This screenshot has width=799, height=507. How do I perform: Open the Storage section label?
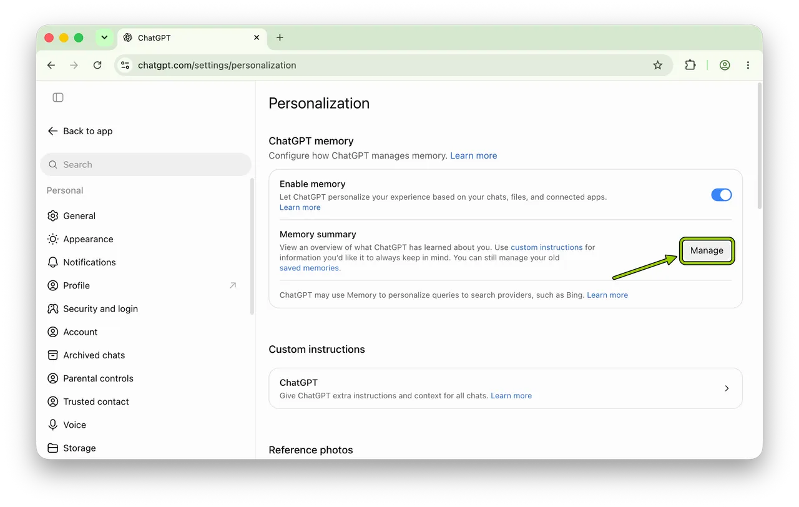coord(79,448)
